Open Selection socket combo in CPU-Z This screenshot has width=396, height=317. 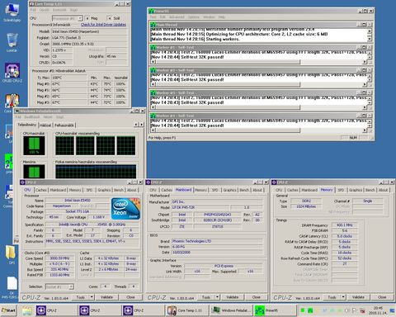point(59,286)
